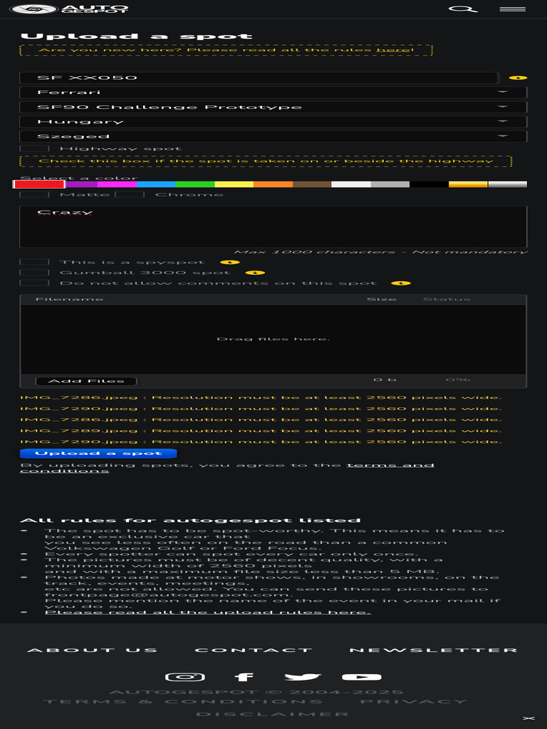Select the orange color swatch

coord(273,184)
